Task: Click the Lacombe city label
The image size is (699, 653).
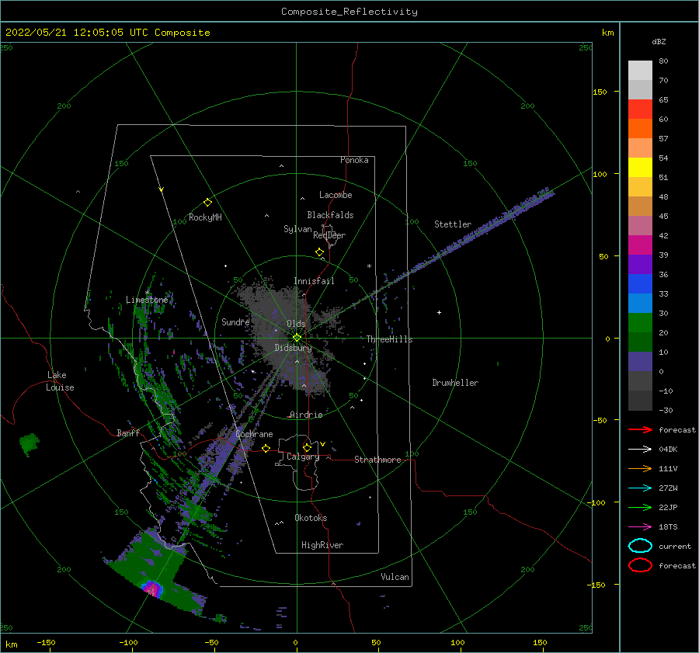Action: [336, 195]
